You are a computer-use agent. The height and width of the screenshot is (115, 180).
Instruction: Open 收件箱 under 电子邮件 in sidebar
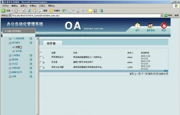(x=18, y=51)
